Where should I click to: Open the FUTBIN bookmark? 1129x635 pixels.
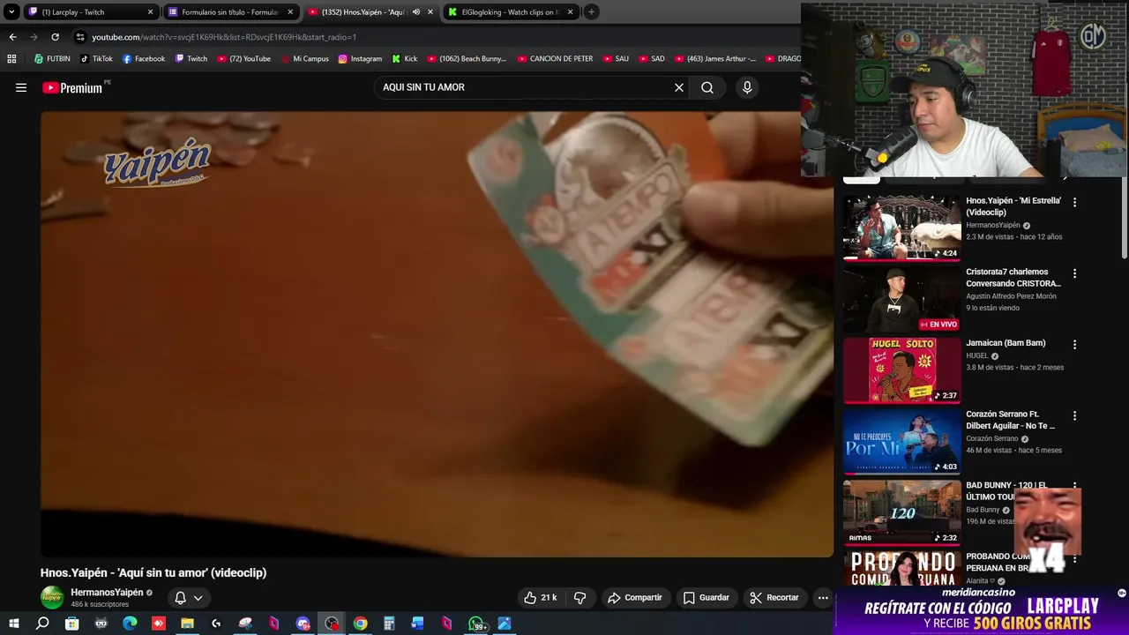[52, 59]
